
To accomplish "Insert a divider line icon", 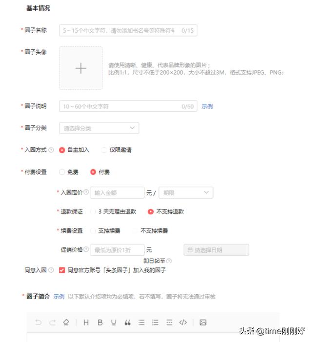I will (x=169, y=322).
